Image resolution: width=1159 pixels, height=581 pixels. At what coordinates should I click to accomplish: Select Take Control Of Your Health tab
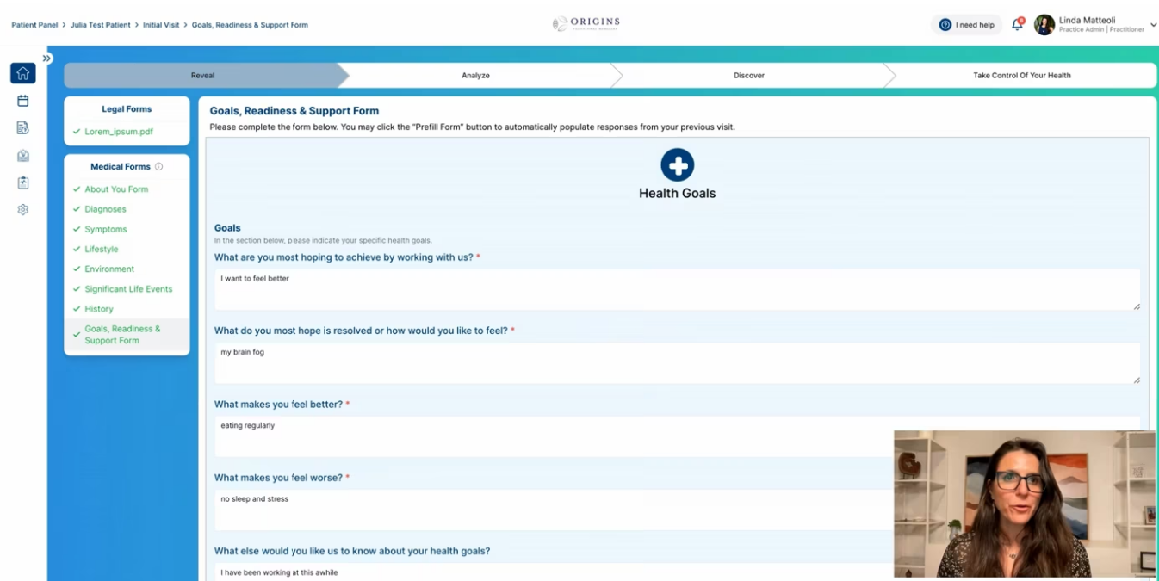point(1022,76)
